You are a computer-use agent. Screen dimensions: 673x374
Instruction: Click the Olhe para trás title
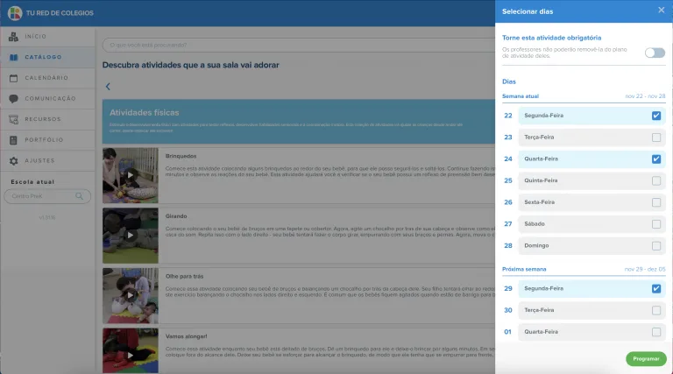(x=184, y=276)
